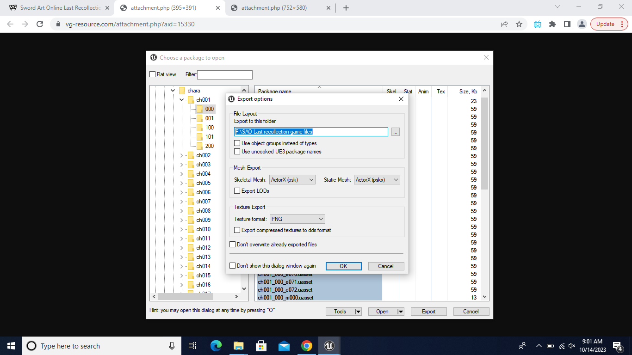The width and height of the screenshot is (632, 355).
Task: Open Microsoft Store from the taskbar
Action: 261,346
